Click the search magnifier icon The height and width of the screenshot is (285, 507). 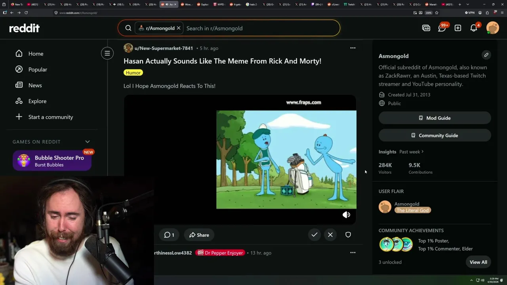pyautogui.click(x=128, y=28)
